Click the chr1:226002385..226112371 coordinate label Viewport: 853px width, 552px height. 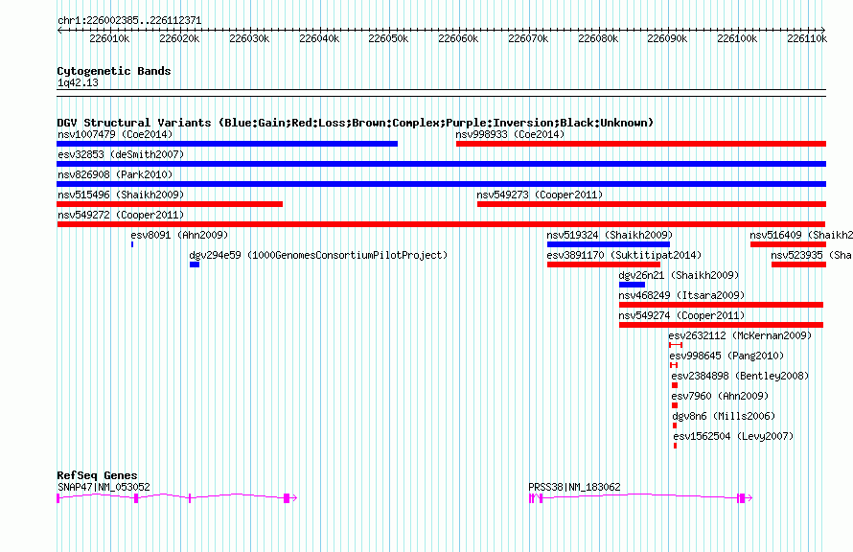[129, 20]
